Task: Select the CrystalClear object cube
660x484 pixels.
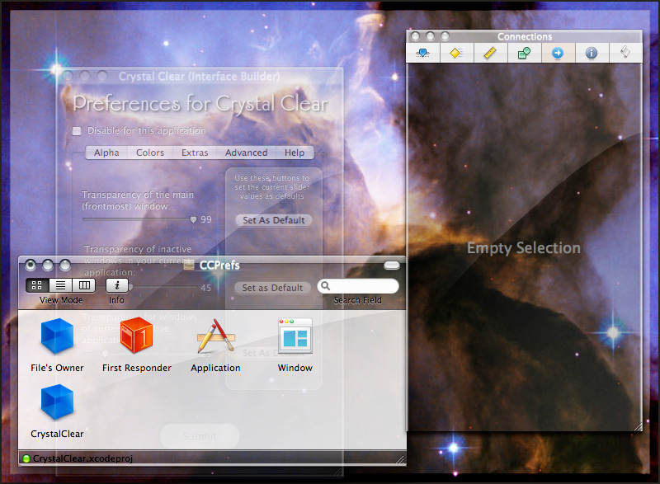Action: coord(57,402)
